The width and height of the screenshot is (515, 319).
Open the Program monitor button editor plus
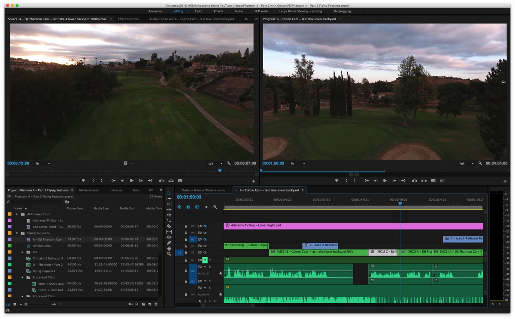pyautogui.click(x=505, y=181)
